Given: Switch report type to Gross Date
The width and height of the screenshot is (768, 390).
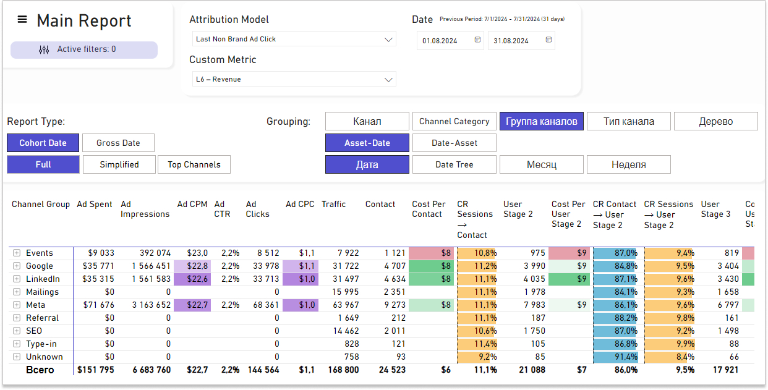Looking at the screenshot, I should pos(118,143).
